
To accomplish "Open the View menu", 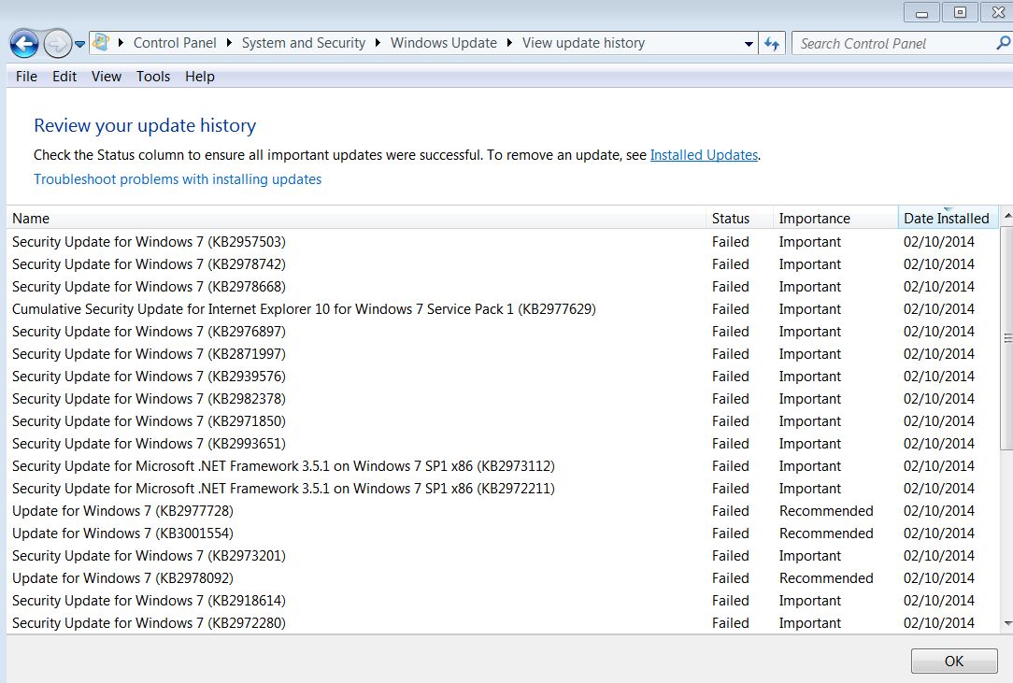I will point(107,77).
